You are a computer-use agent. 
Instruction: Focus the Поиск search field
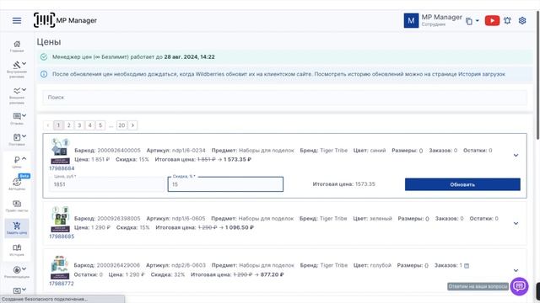285,98
